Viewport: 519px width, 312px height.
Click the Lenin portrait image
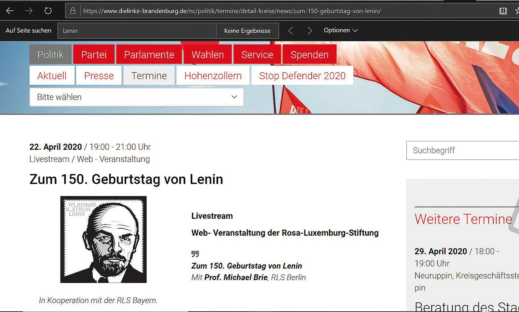click(x=103, y=239)
